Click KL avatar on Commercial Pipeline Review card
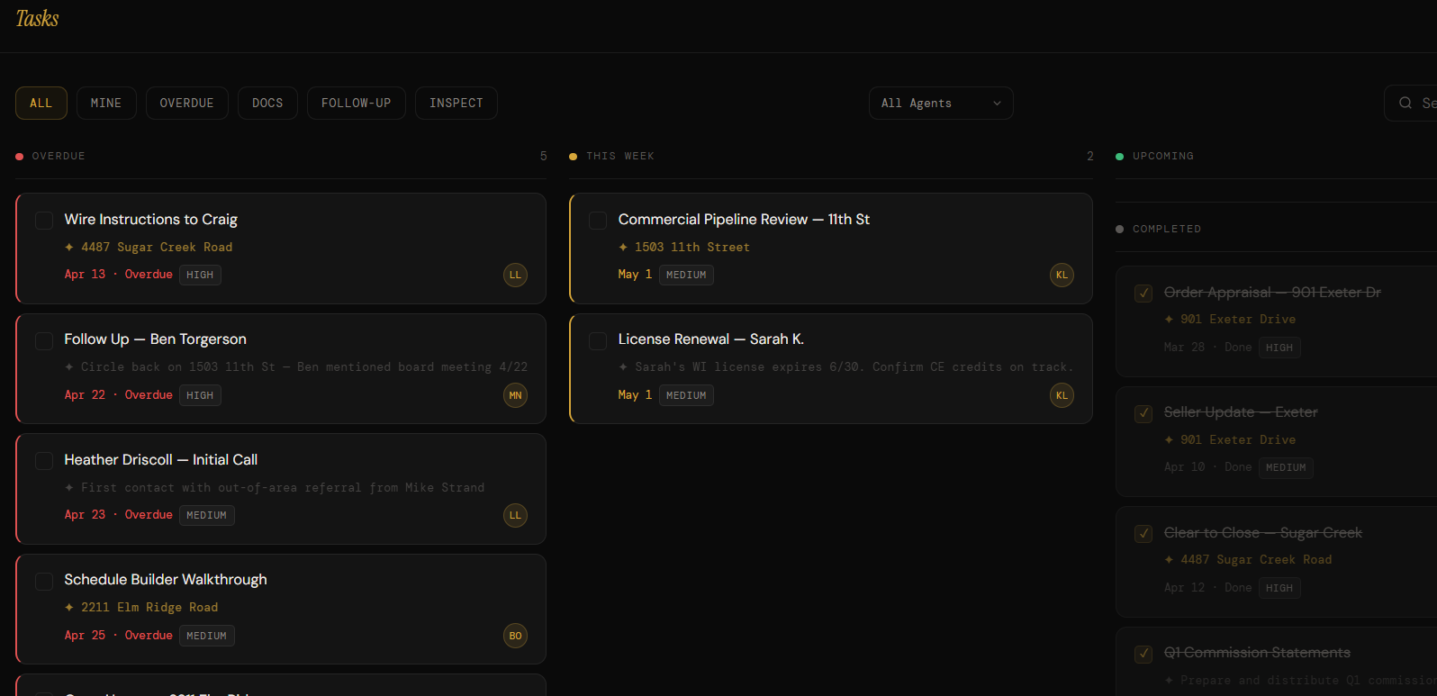Screen dimensions: 1437x696 coord(1062,276)
